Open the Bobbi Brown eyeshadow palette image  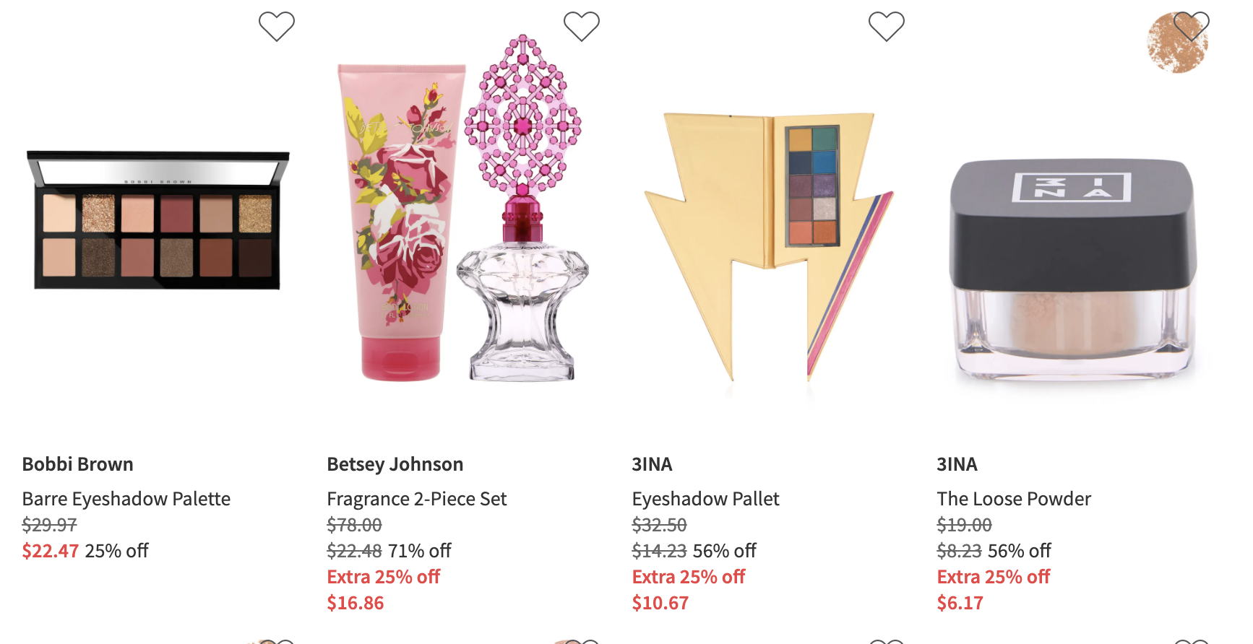click(x=158, y=220)
